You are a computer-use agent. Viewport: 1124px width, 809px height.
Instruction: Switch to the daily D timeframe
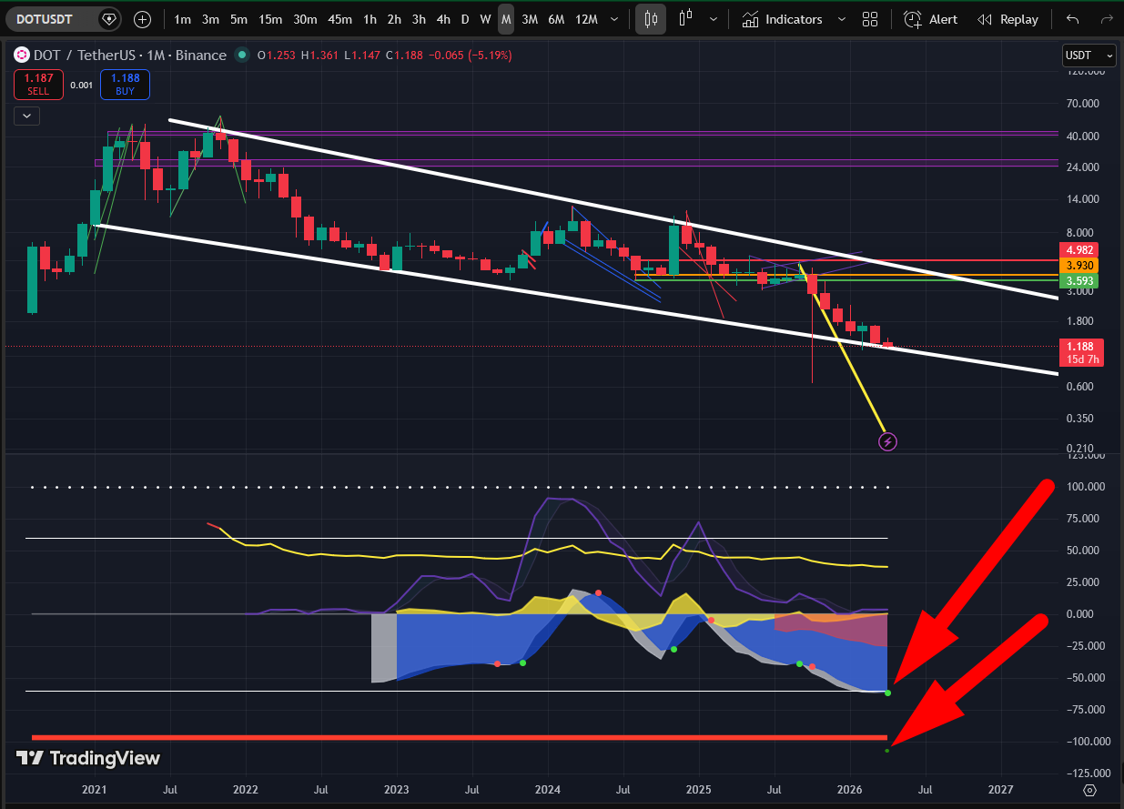pos(465,19)
